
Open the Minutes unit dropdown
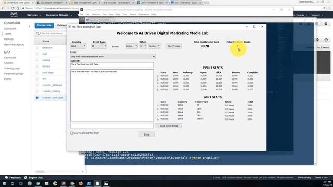(x=154, y=46)
